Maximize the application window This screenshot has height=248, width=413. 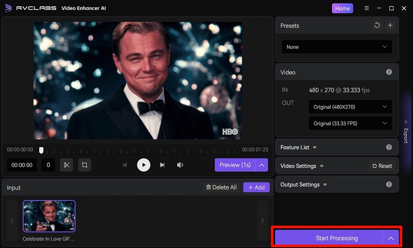tap(391, 8)
